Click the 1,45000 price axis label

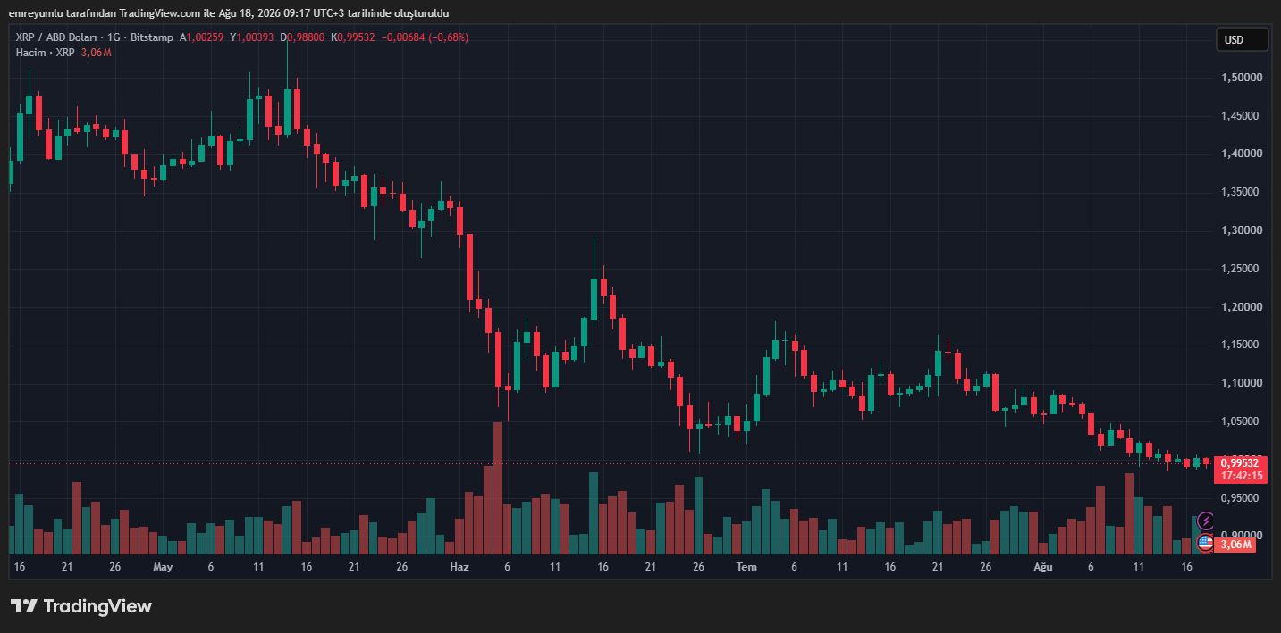1242,116
